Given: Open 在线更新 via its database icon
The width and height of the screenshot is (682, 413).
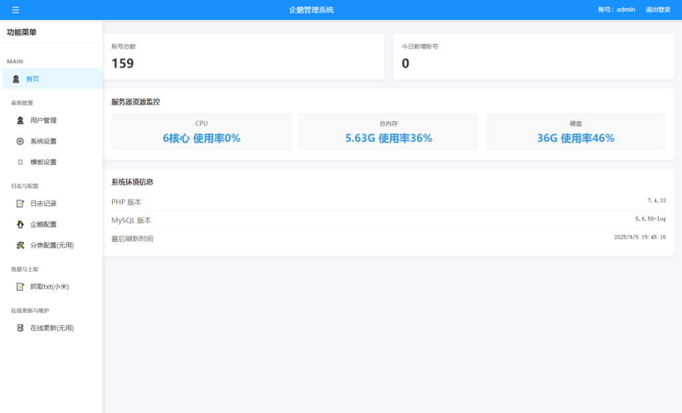Looking at the screenshot, I should (19, 328).
